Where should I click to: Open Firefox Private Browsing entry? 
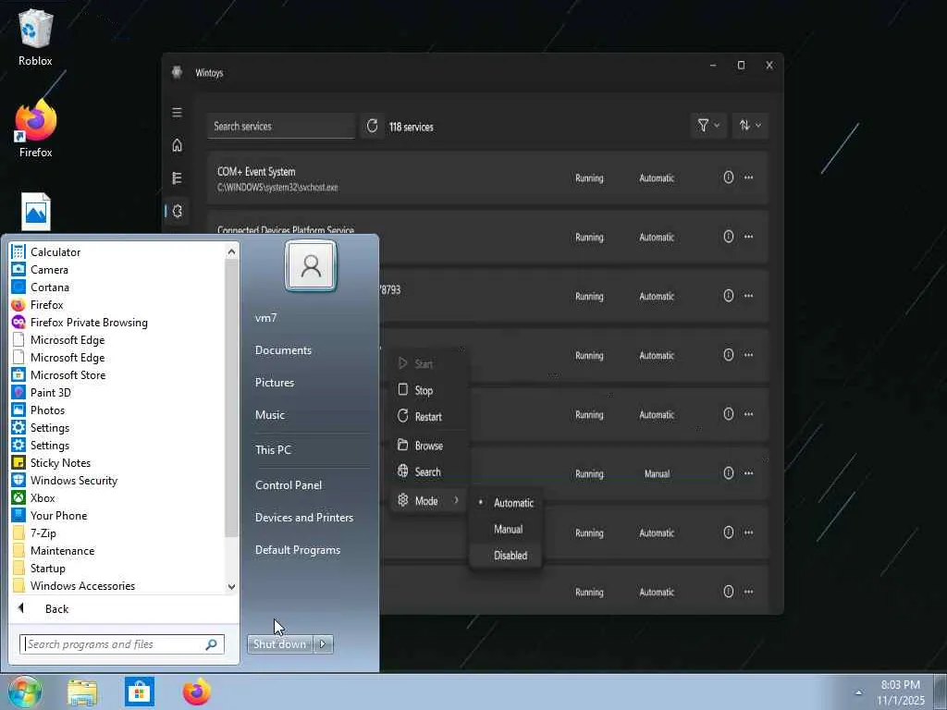(117, 323)
